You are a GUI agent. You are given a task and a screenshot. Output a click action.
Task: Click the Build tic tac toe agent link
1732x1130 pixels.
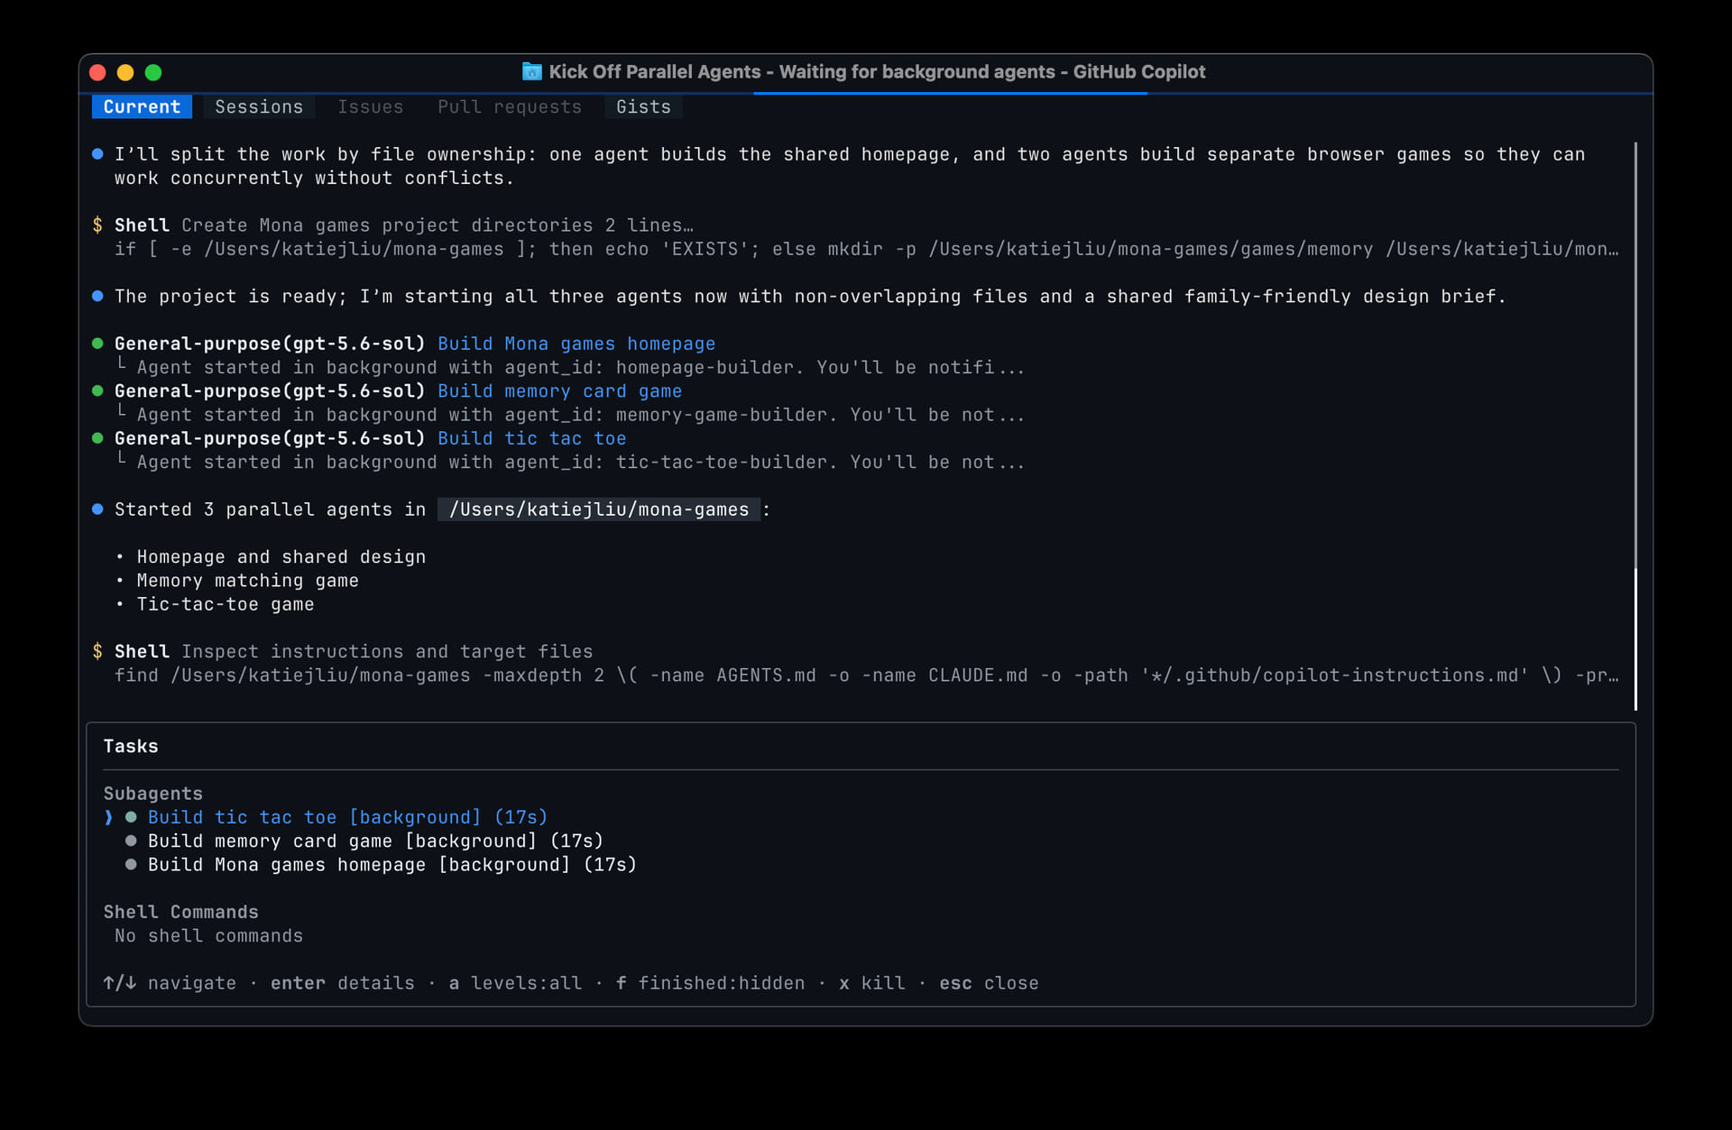[531, 438]
